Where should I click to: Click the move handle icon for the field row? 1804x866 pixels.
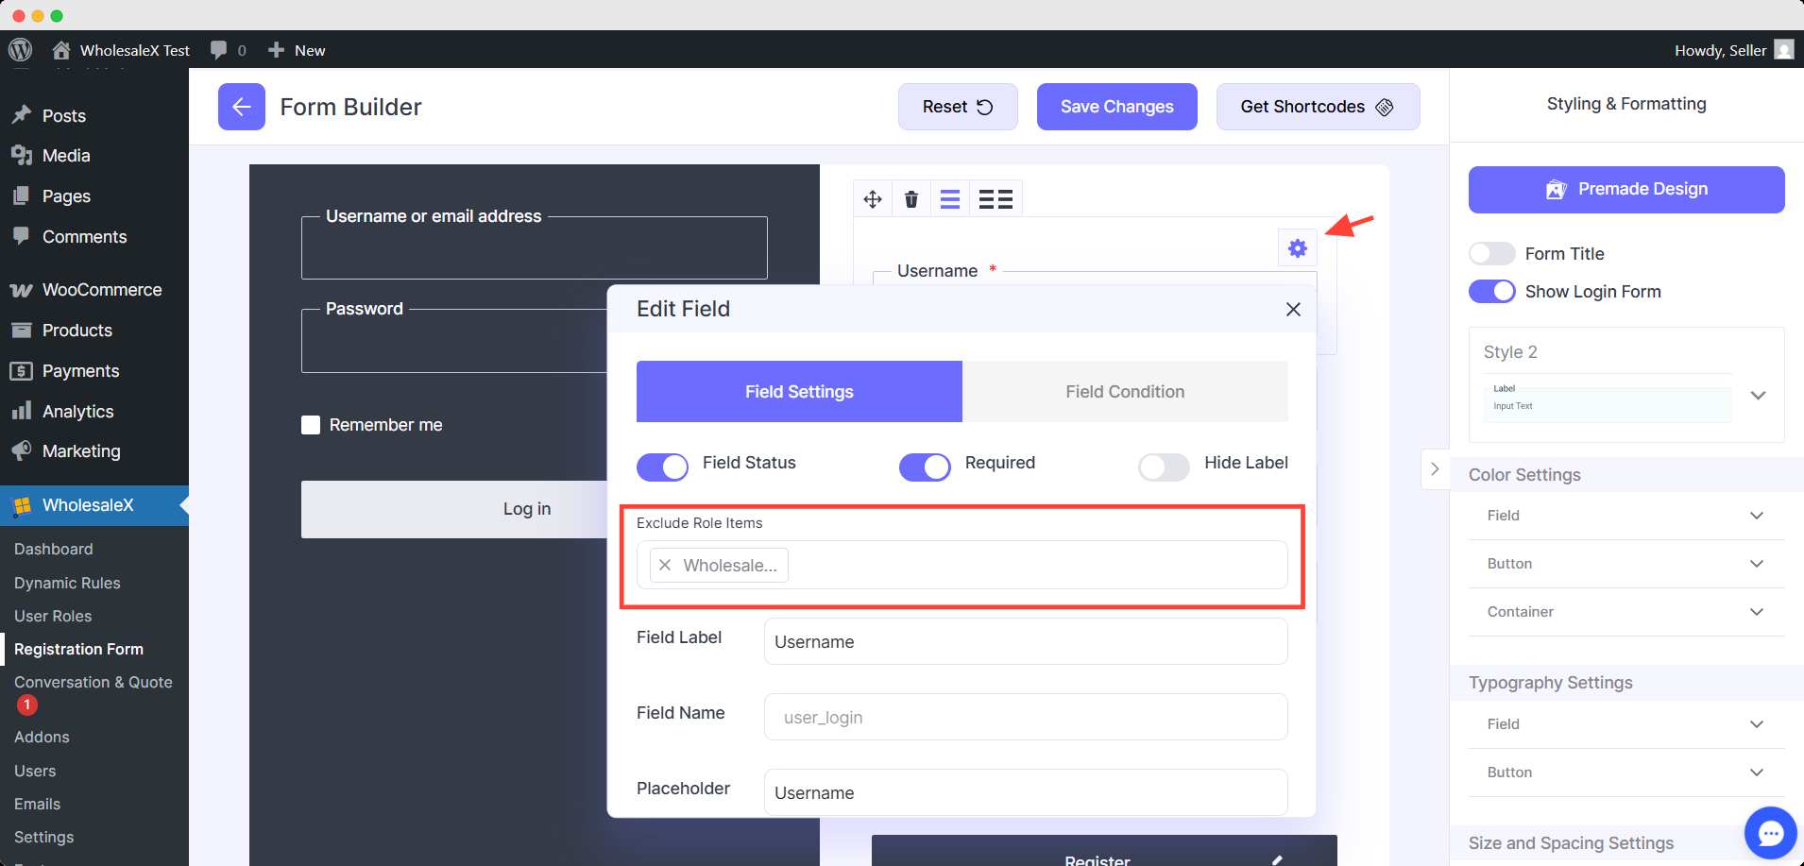873,199
